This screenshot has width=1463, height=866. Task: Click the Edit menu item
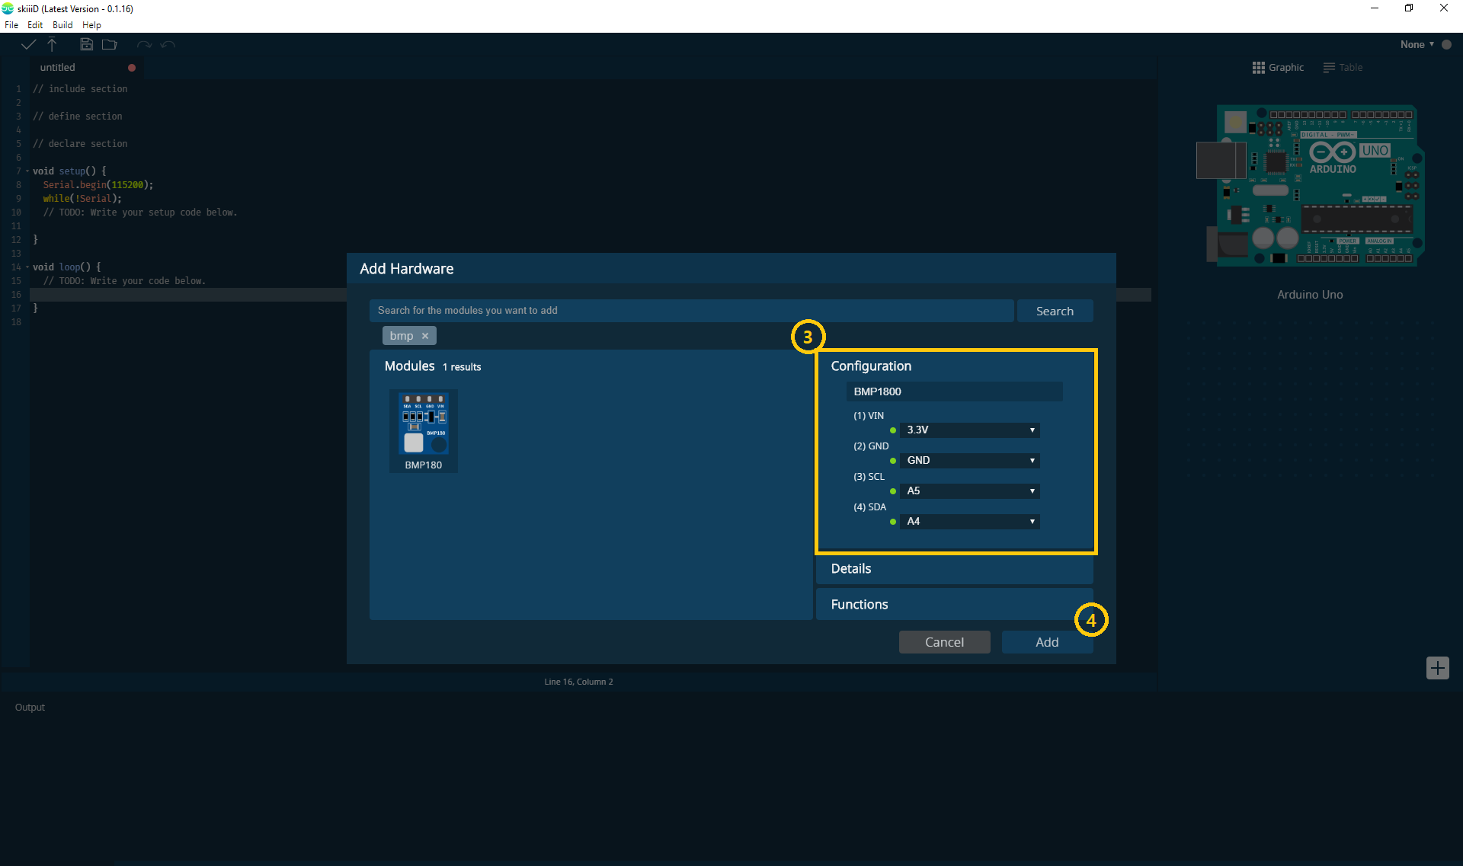[x=34, y=24]
